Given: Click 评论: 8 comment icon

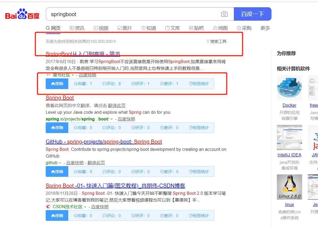Looking at the screenshot, I should [x=104, y=84].
